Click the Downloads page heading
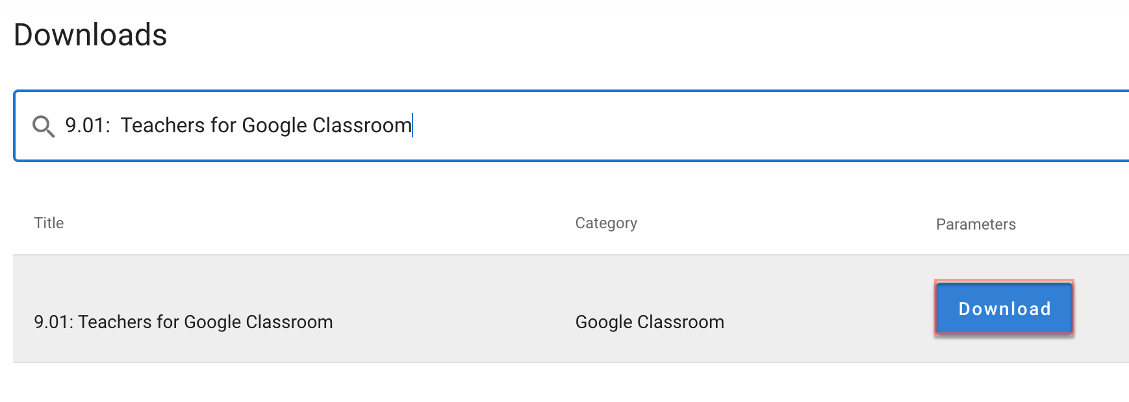Image resolution: width=1129 pixels, height=402 pixels. pos(90,34)
